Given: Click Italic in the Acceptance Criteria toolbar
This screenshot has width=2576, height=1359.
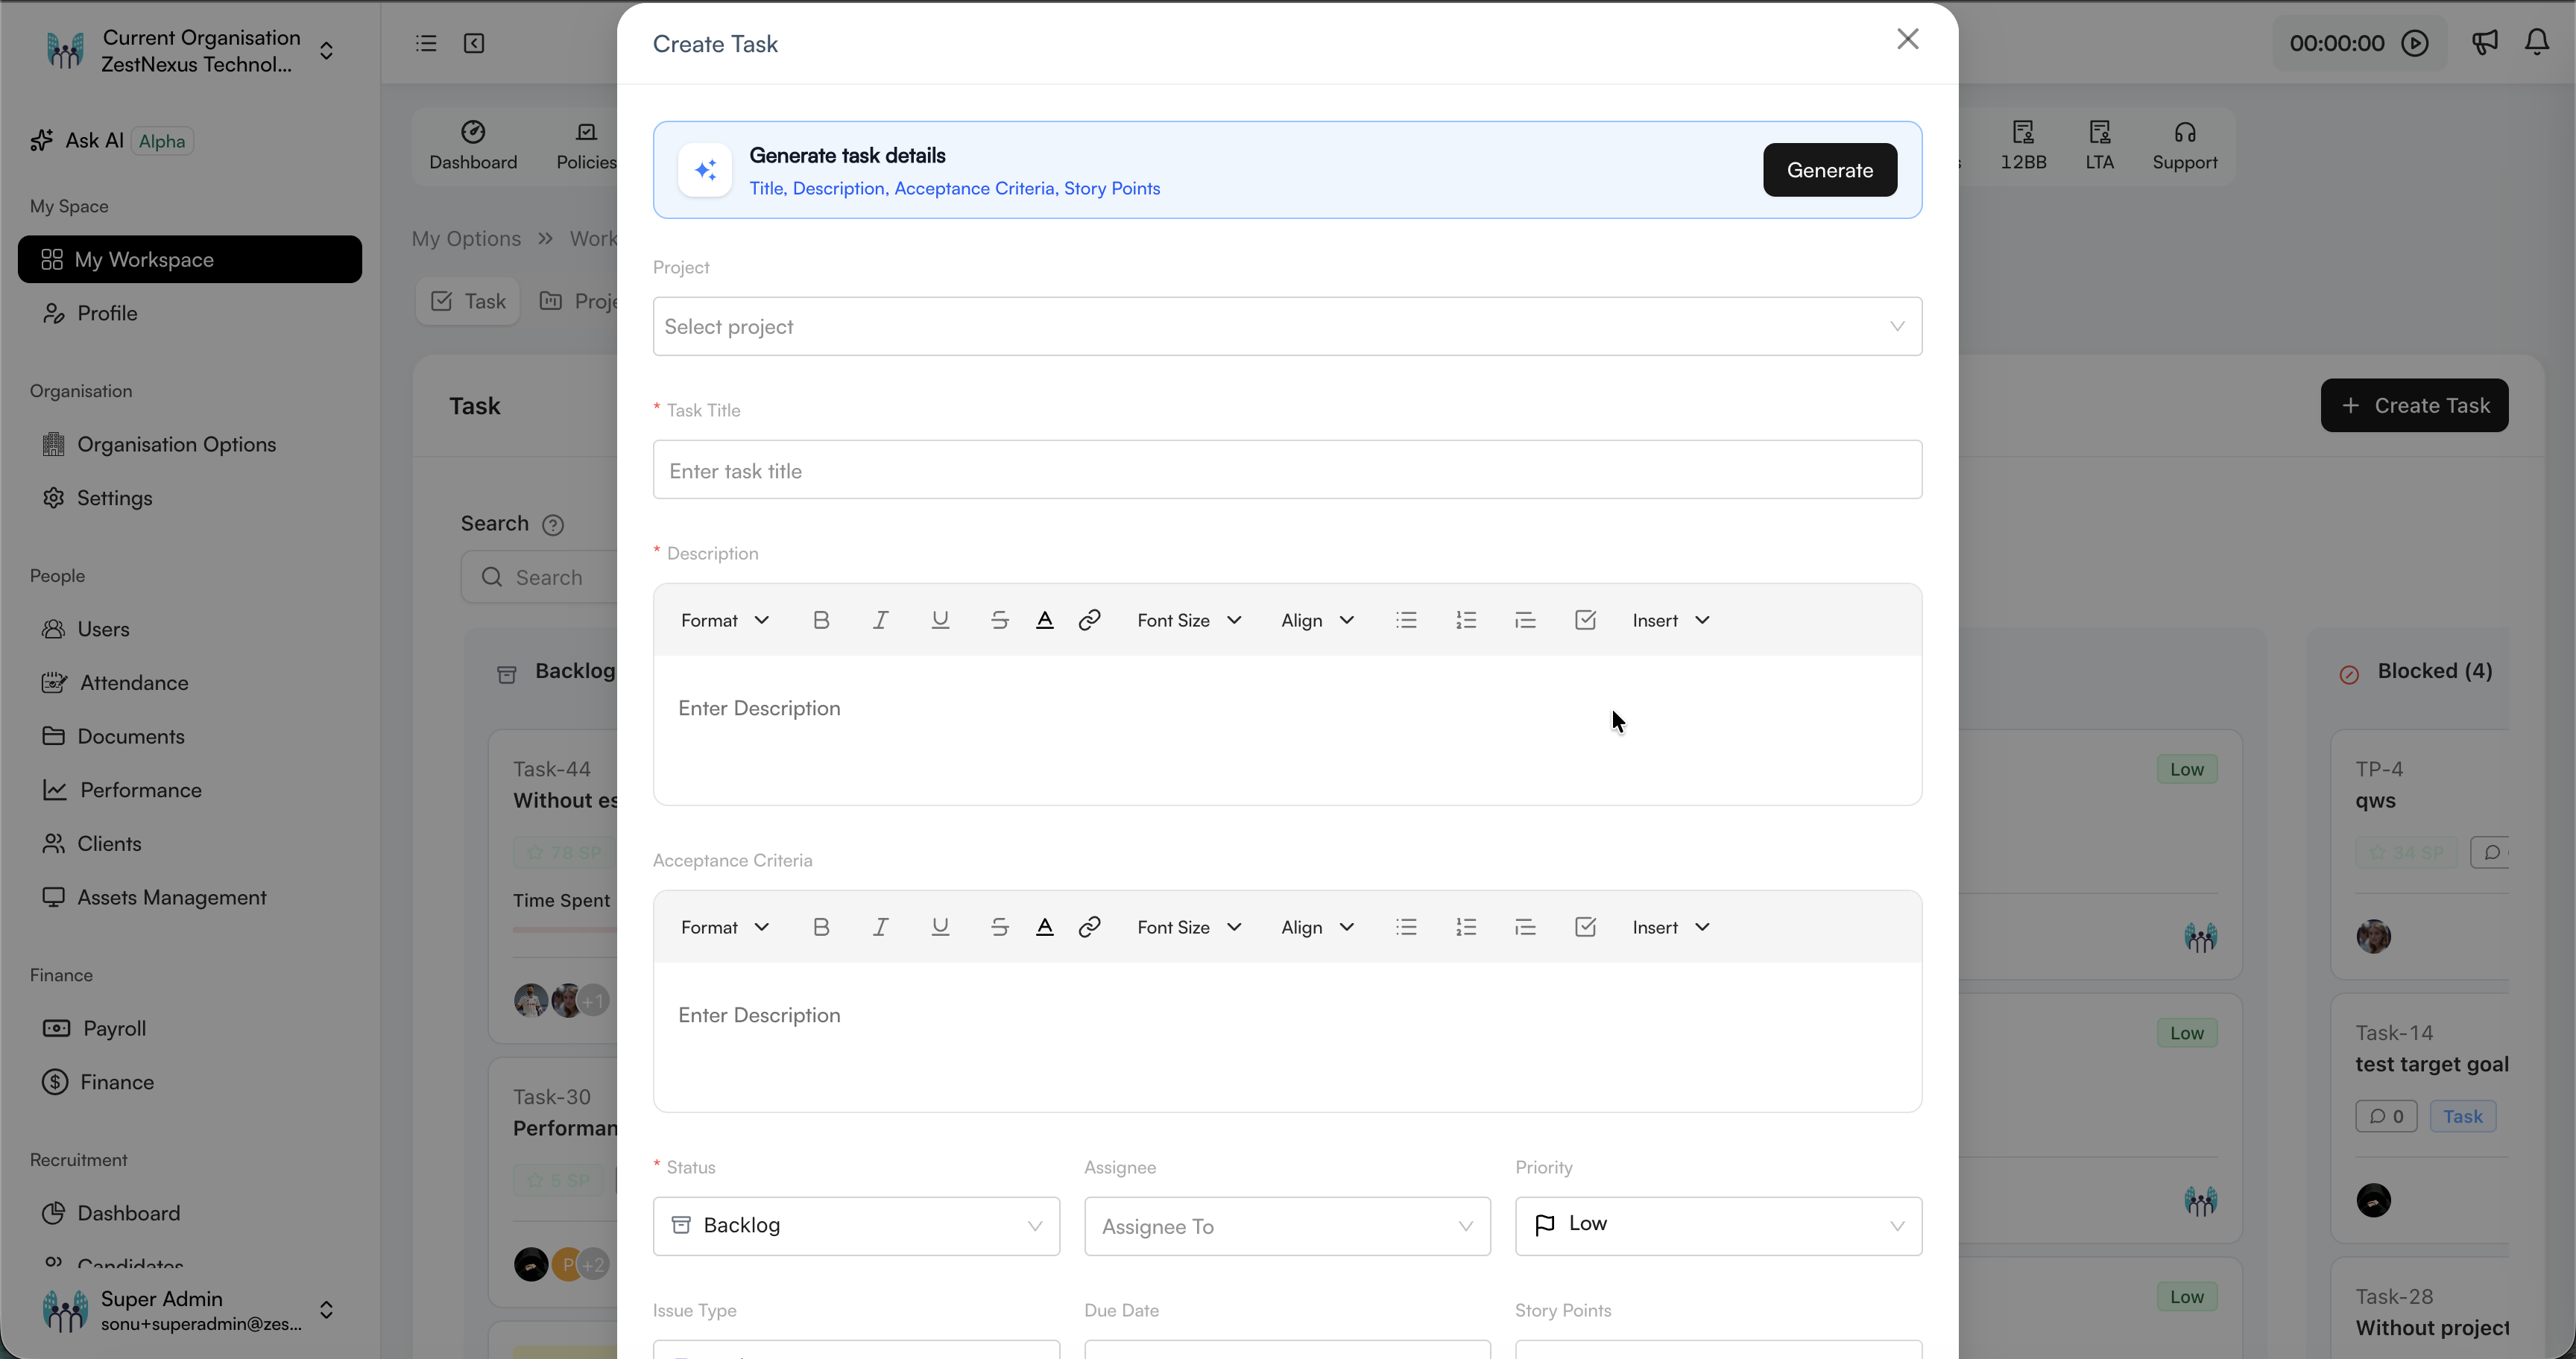Looking at the screenshot, I should (x=880, y=928).
